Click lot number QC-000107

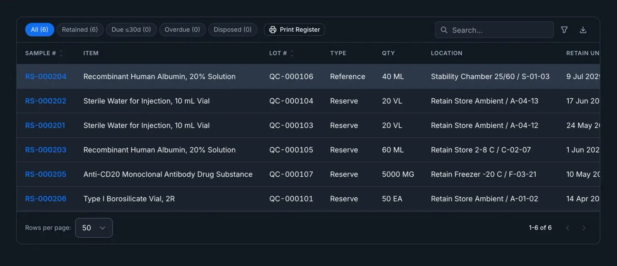(291, 174)
